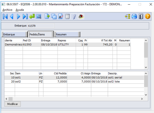Open the search magnifier icon
The height and width of the screenshot is (113, 154).
coord(38,16)
